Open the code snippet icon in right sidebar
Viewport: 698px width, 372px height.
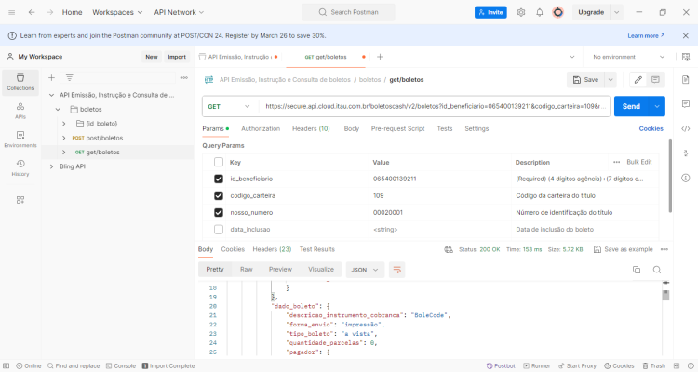[686, 128]
